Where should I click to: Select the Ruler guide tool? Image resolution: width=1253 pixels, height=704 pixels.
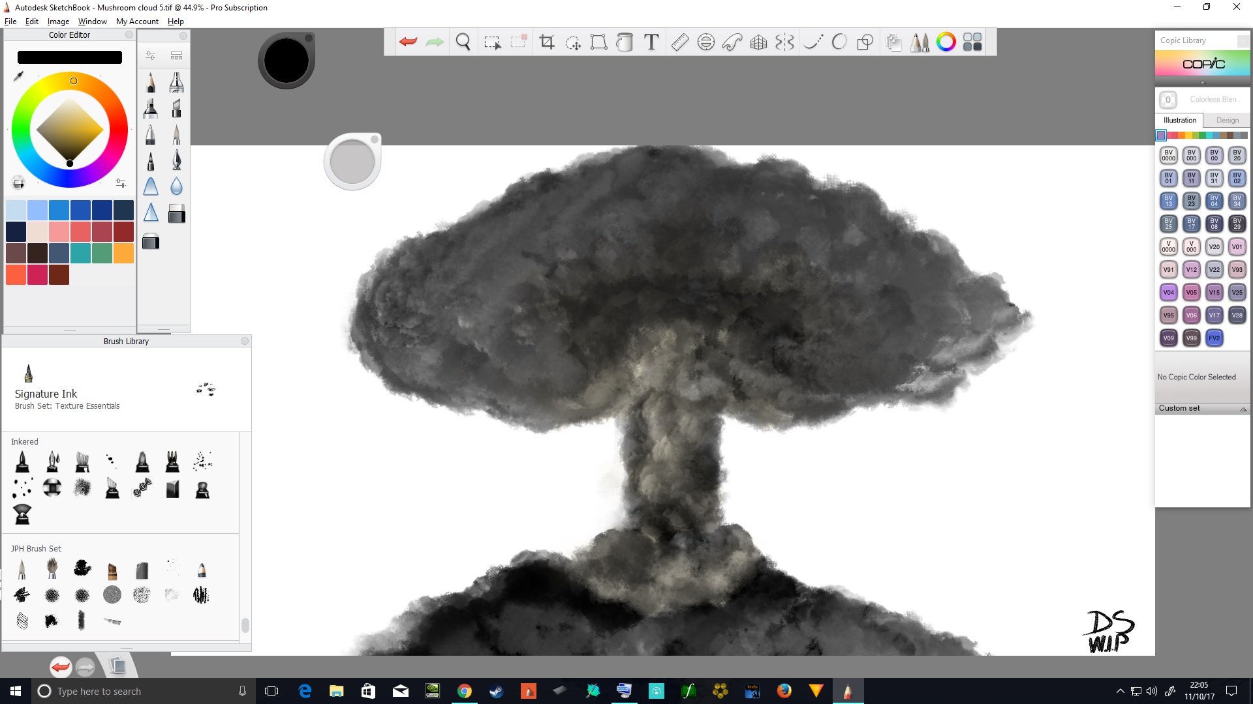point(679,42)
